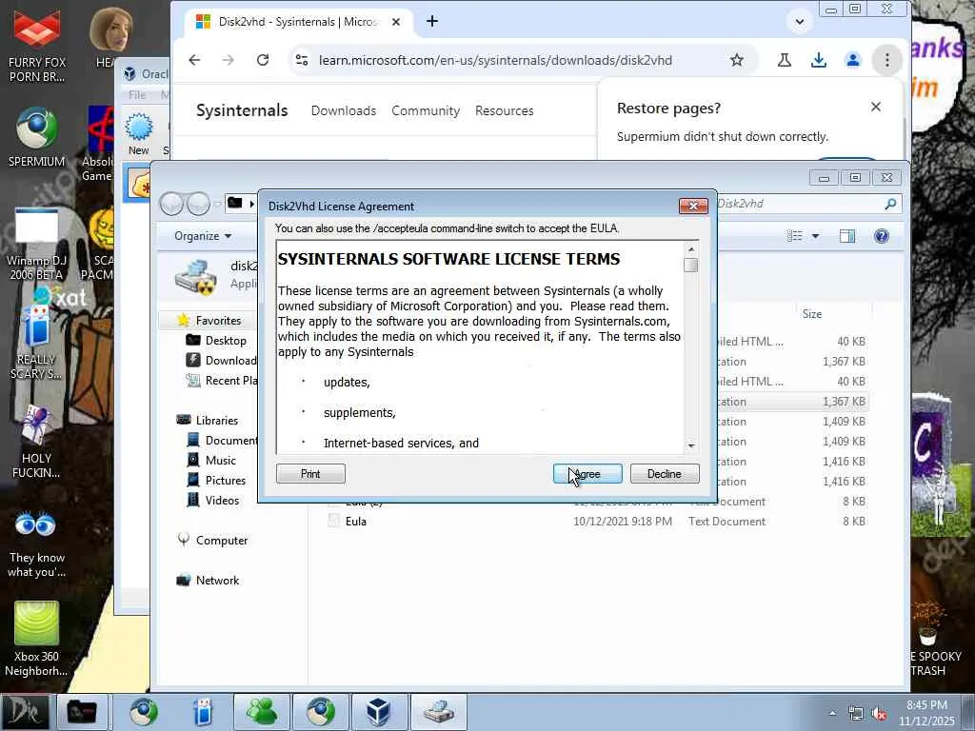Open the Community menu on Sysinternals page

pos(426,110)
